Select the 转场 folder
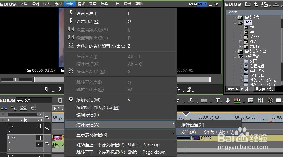283x157 pixels. point(248,22)
